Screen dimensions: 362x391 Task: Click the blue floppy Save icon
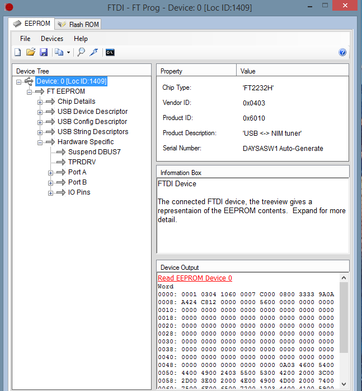click(44, 52)
